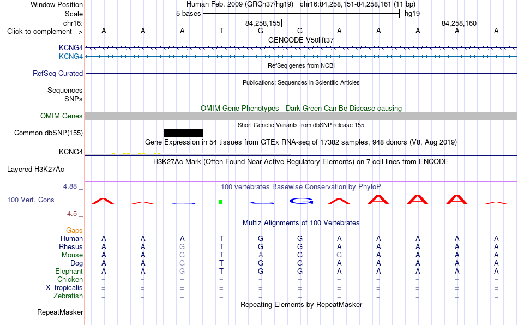
Task: Click the 5 bases scale bar
Action: tap(302, 14)
